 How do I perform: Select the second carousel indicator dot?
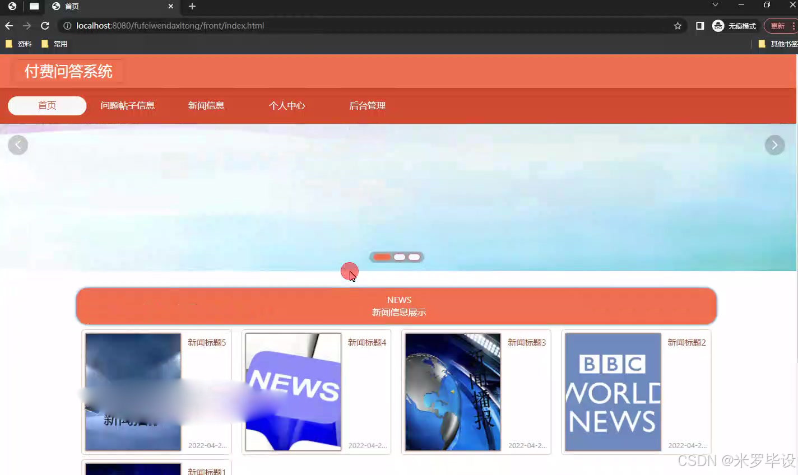coord(400,257)
